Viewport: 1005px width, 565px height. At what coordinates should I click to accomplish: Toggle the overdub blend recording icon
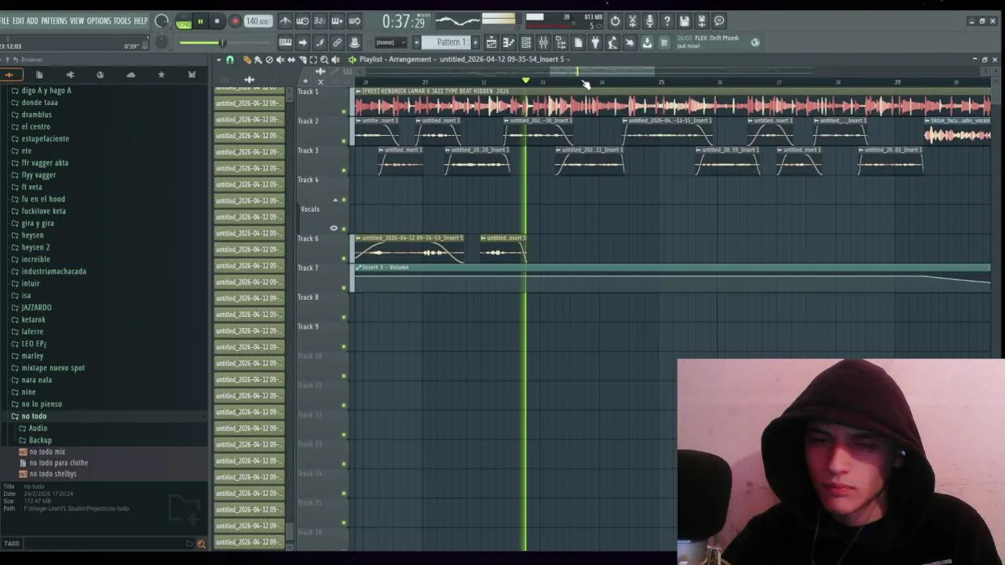point(338,21)
